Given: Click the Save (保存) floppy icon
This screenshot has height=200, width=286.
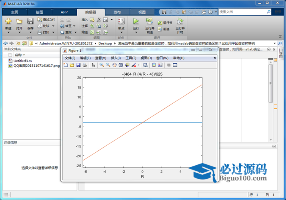Looking at the screenshot, I should (x=30, y=21).
